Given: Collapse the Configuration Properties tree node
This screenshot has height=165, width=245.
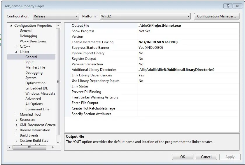Looking at the screenshot, I should click(x=11, y=26).
